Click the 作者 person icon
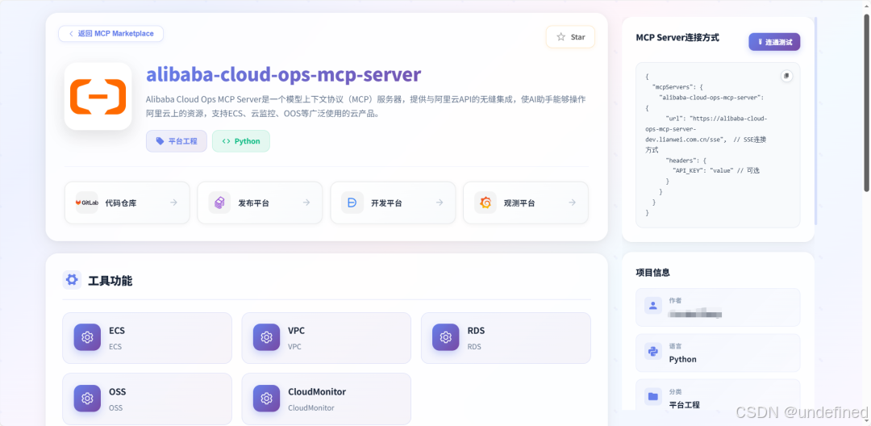This screenshot has width=871, height=426. pyautogui.click(x=653, y=306)
